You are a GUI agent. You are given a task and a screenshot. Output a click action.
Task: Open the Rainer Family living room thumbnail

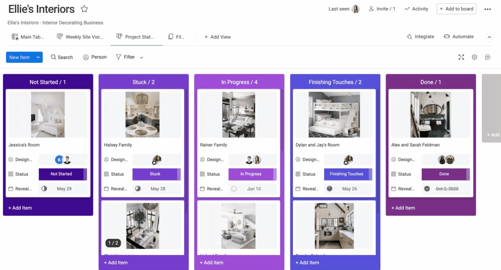pos(239,115)
